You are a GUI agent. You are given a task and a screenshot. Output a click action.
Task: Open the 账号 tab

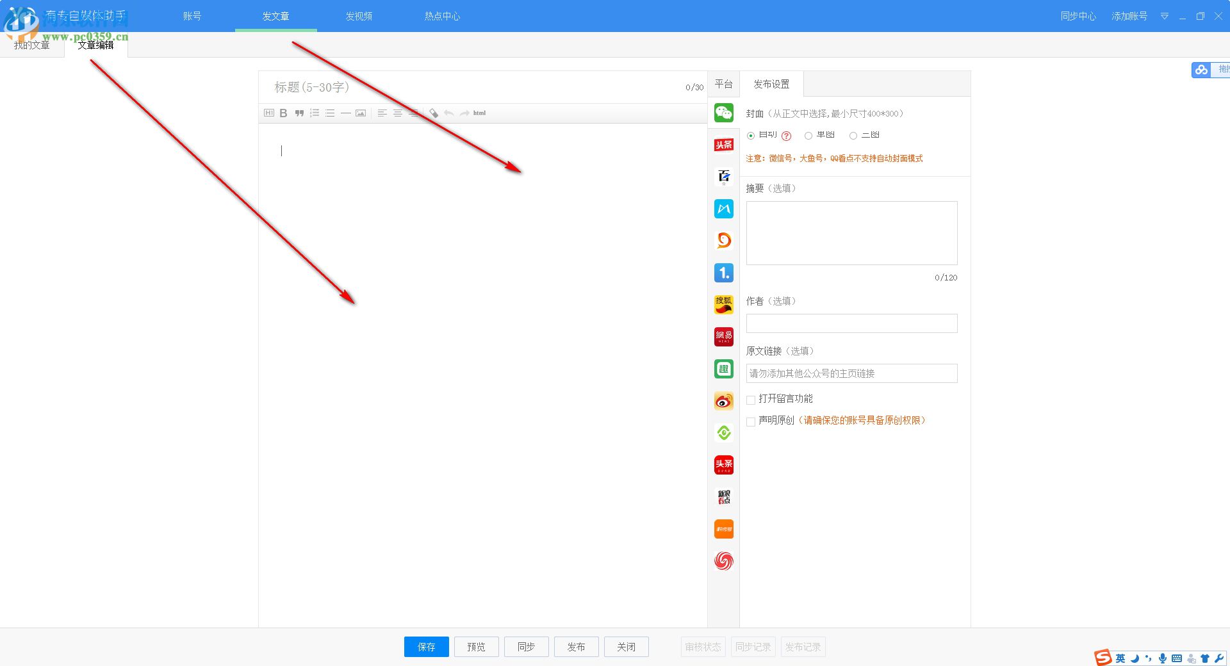(x=192, y=16)
